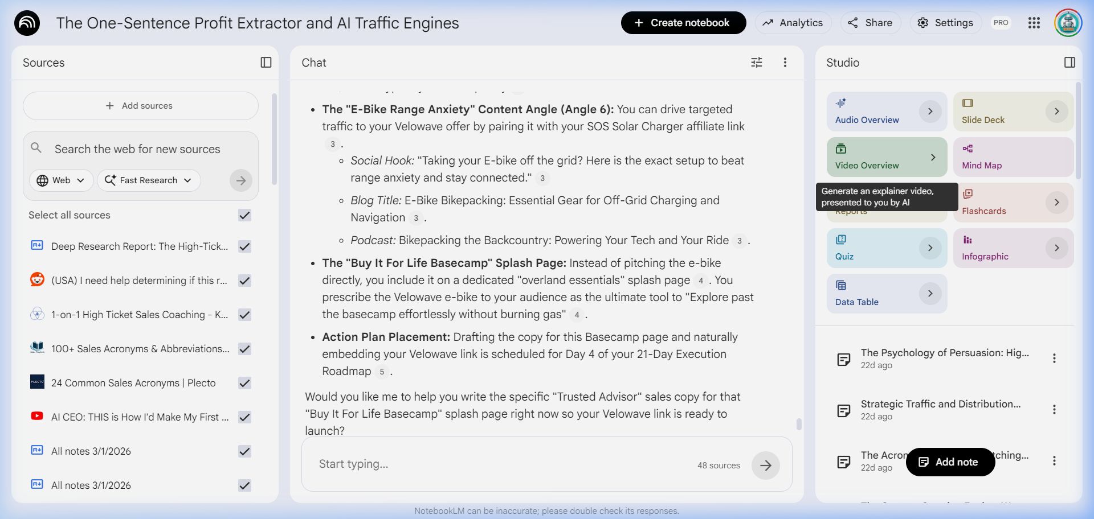Open Google apps grid icon

click(1034, 23)
